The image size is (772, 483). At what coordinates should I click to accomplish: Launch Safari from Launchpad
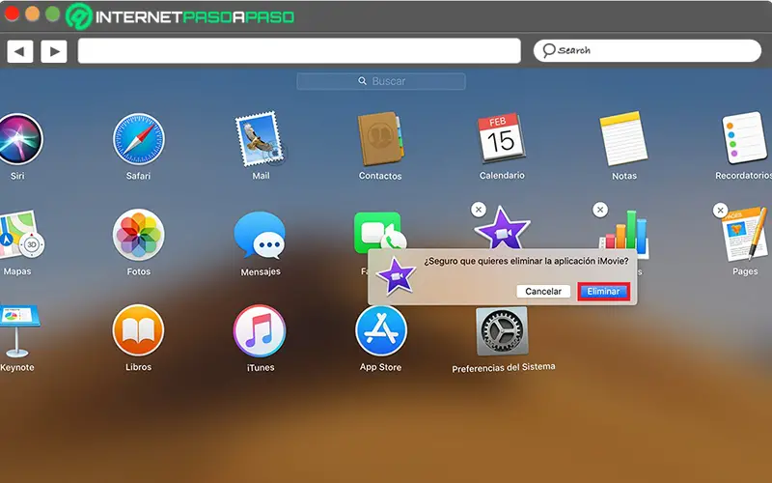[x=138, y=139]
